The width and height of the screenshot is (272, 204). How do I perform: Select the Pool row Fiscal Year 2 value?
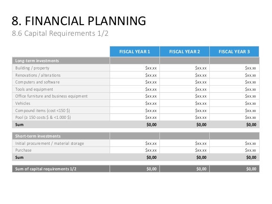coord(185,118)
